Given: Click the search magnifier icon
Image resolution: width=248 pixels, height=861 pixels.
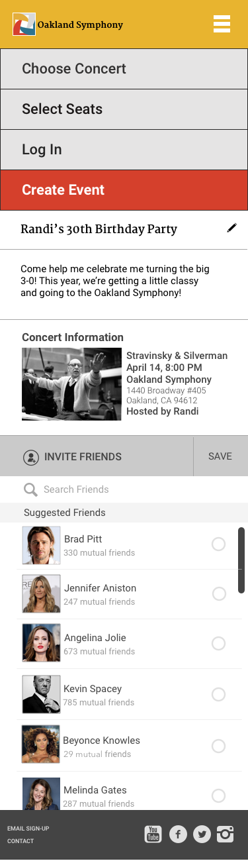Looking at the screenshot, I should [x=30, y=489].
